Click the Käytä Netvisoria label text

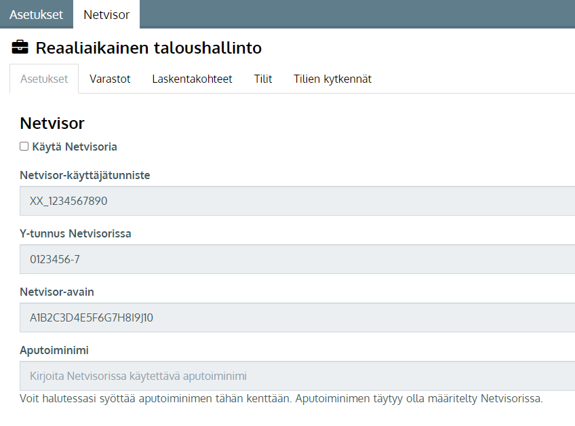coord(75,147)
